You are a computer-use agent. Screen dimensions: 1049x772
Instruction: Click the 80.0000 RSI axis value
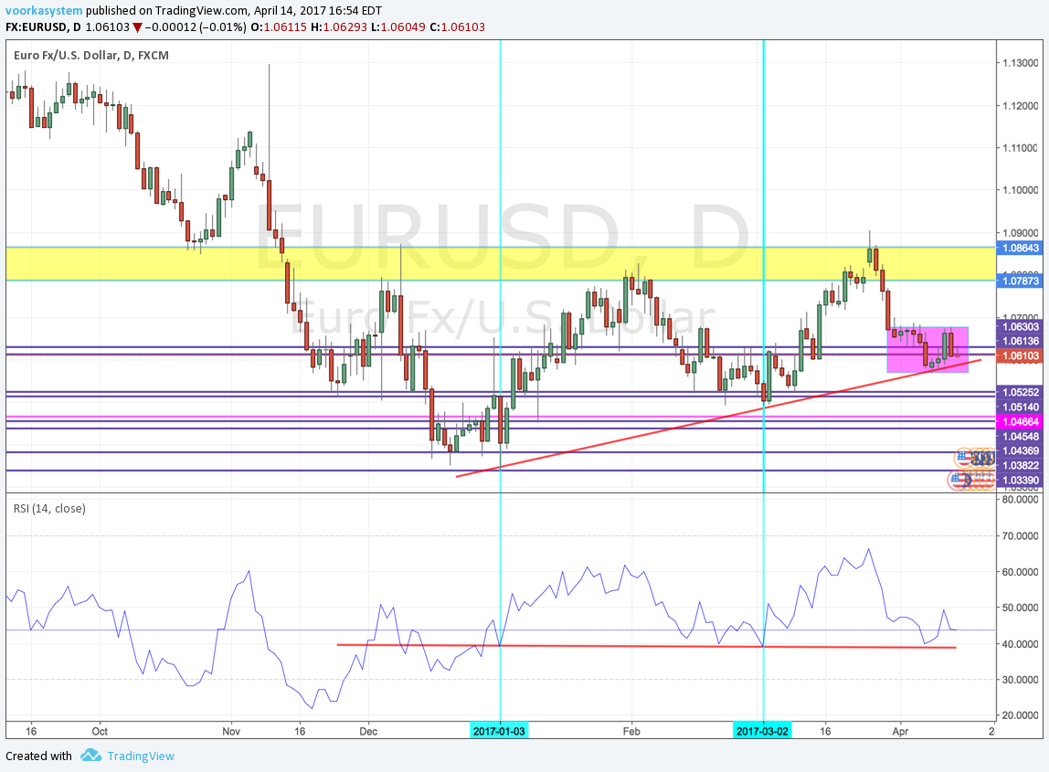click(1020, 500)
